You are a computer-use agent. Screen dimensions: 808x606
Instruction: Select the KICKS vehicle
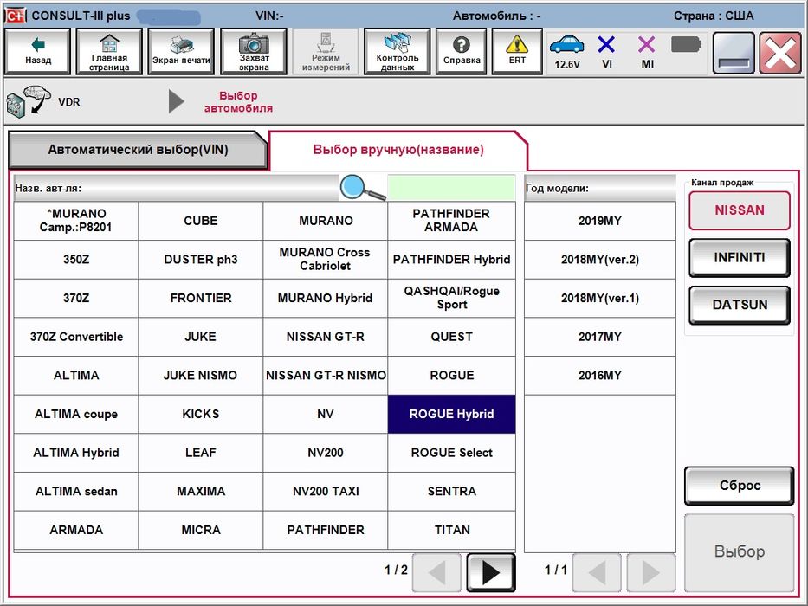[200, 414]
